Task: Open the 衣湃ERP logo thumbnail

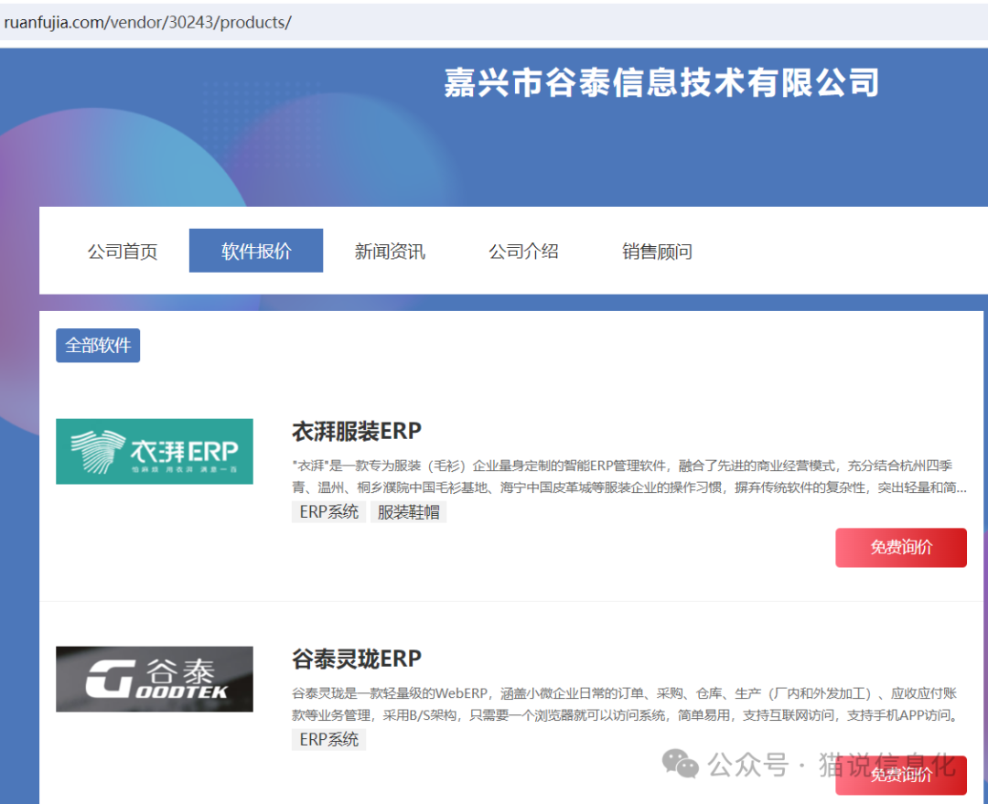Action: 155,451
